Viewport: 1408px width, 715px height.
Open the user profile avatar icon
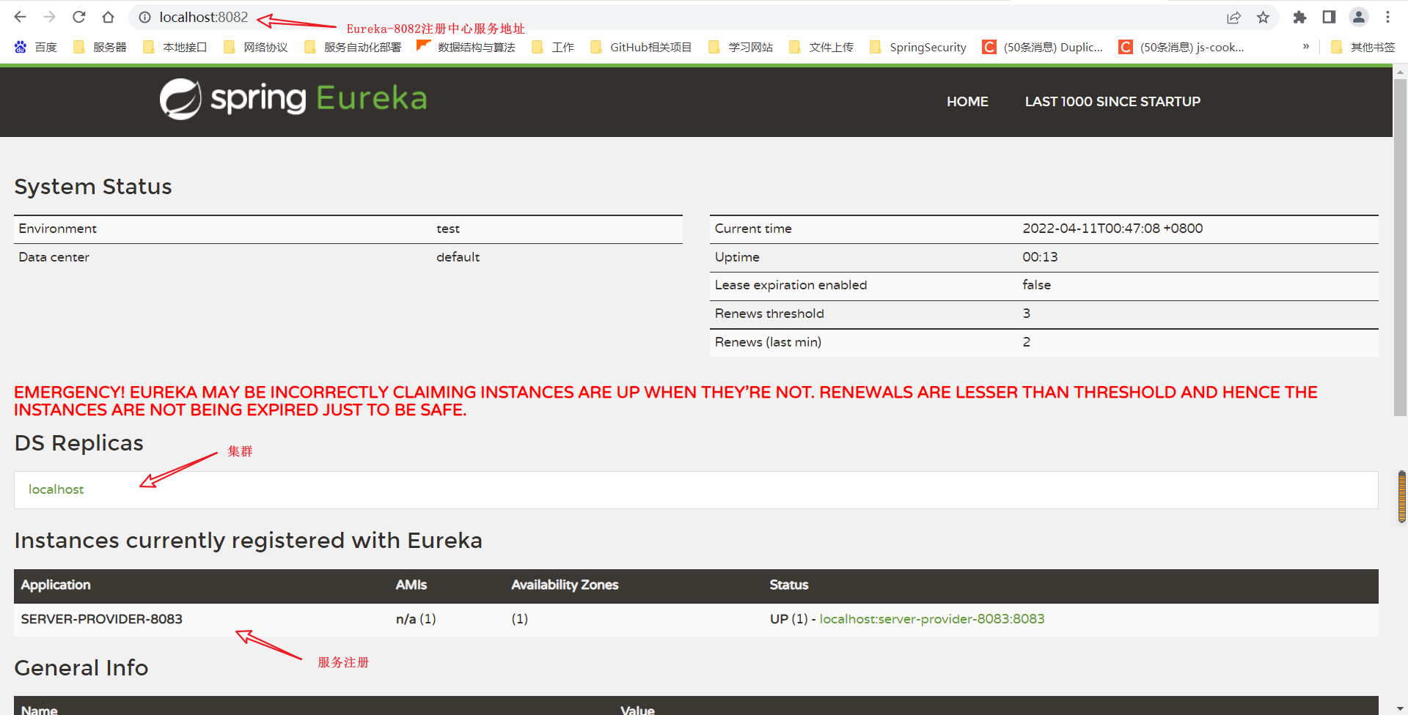coord(1359,17)
